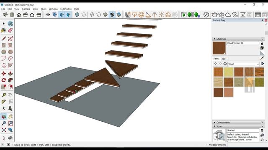Screen dimensions: 268x150
Task: Activate the Move tool
Action: pyautogui.click(x=4, y=73)
